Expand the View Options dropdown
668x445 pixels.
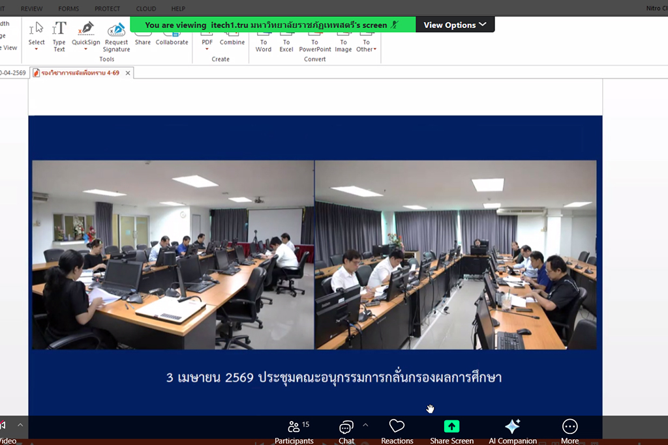point(455,25)
